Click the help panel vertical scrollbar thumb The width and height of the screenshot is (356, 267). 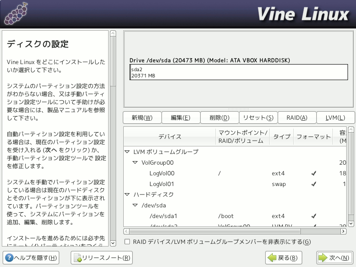pyautogui.click(x=113, y=61)
